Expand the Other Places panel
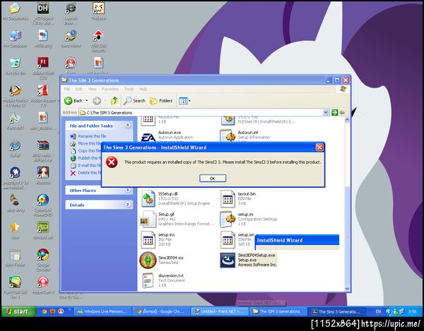This screenshot has width=424, height=331. 128,190
